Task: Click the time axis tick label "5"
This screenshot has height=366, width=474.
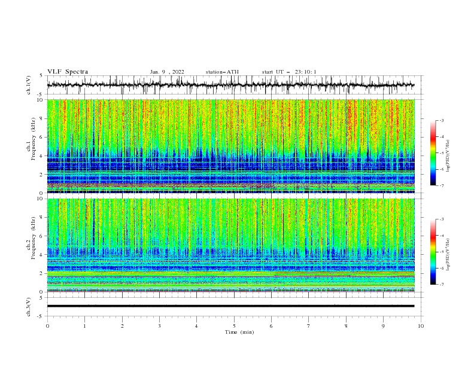Action: tap(234, 326)
